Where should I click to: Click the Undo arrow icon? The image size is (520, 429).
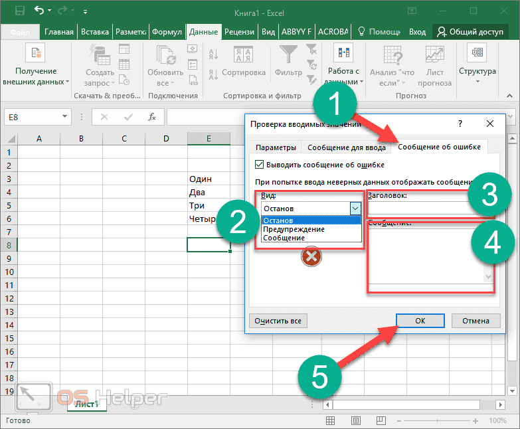coord(39,11)
